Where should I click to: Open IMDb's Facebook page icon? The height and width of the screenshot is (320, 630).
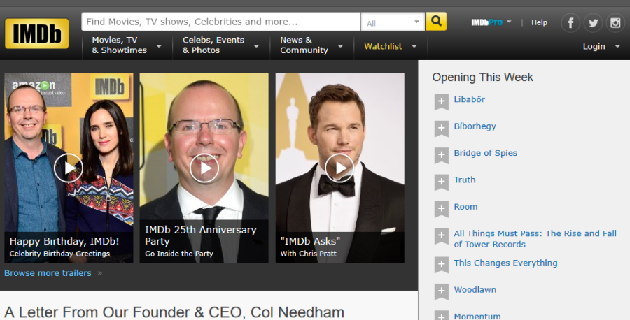(570, 23)
